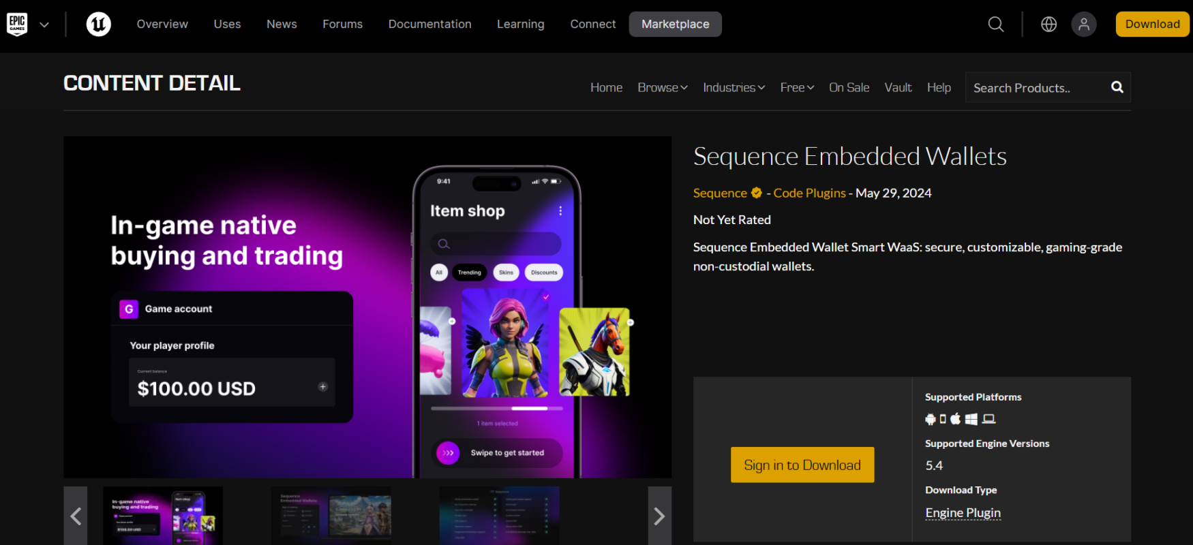Click the Android platform icon
This screenshot has width=1193, height=545.
[930, 419]
